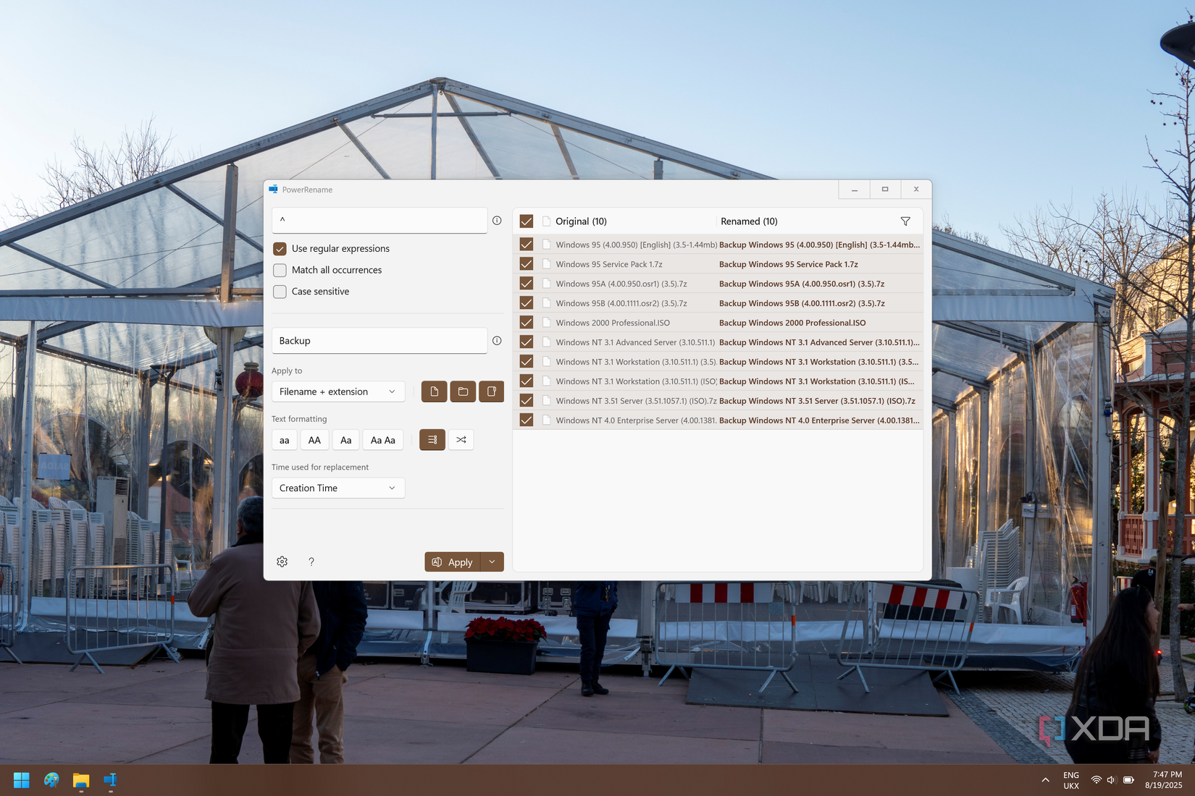Click the PowerRename title bar app icon

click(x=273, y=190)
